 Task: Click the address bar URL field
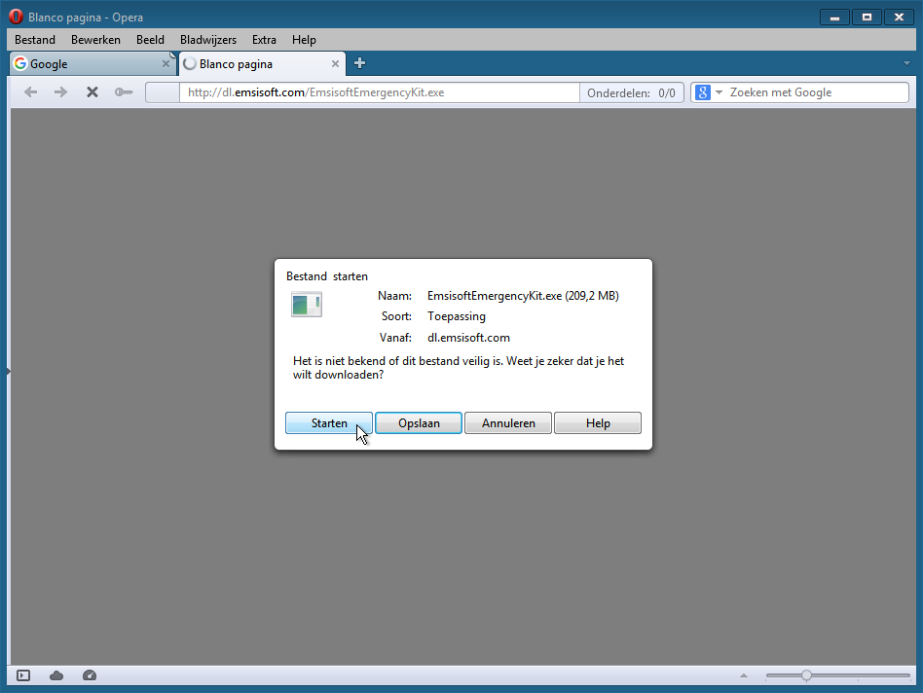tap(380, 92)
